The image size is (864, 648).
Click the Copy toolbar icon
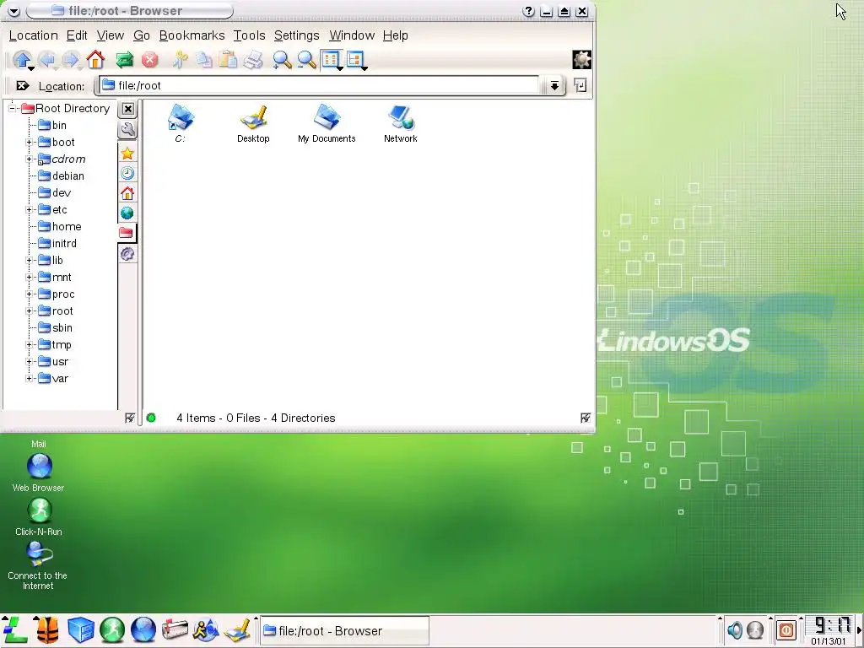[x=204, y=60]
